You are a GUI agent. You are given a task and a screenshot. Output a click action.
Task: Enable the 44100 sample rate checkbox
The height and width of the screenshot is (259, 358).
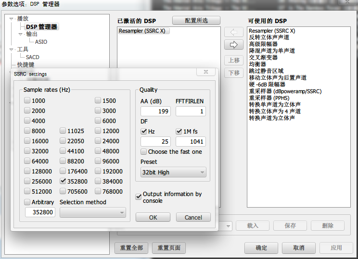pos(64,151)
